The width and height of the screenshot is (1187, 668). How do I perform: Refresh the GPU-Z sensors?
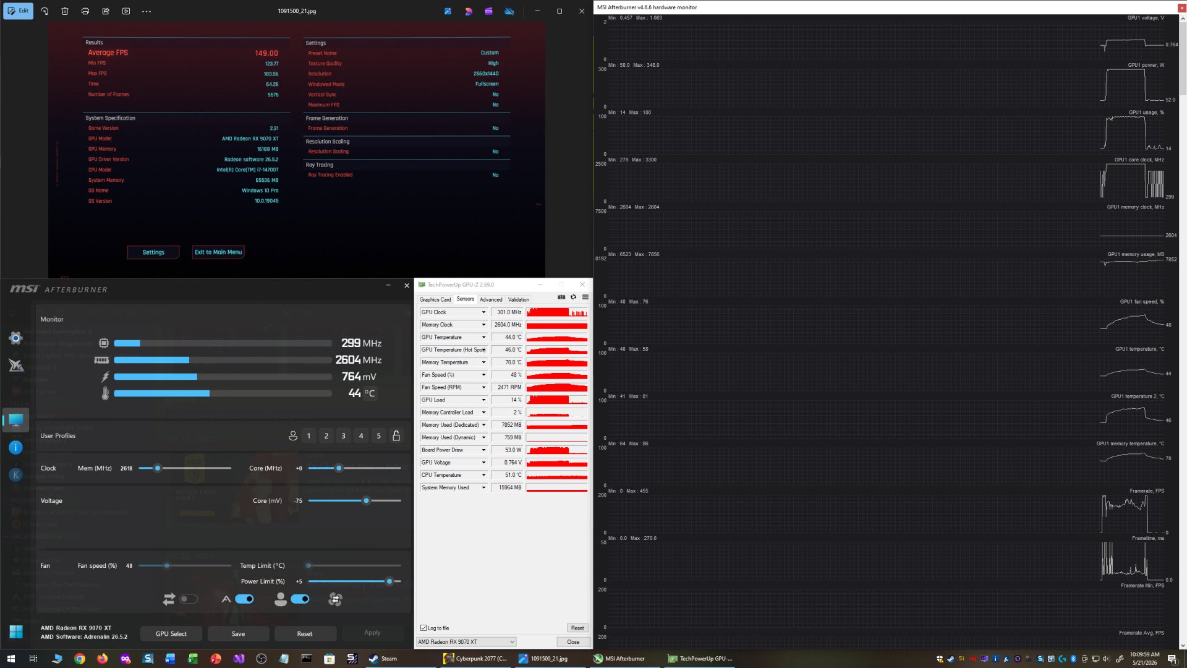(x=573, y=298)
